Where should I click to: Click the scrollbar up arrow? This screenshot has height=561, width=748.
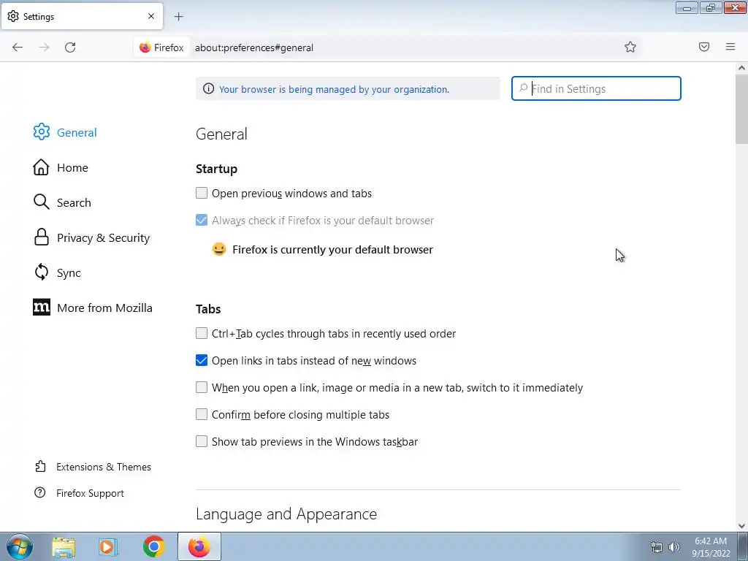click(x=741, y=68)
